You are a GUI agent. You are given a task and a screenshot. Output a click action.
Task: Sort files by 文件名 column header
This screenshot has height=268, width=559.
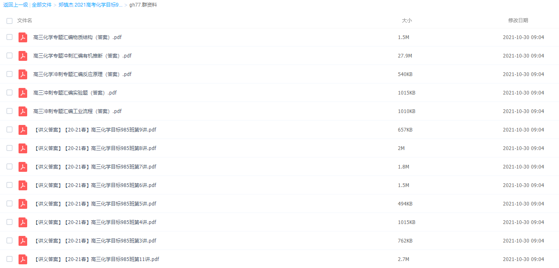[25, 21]
